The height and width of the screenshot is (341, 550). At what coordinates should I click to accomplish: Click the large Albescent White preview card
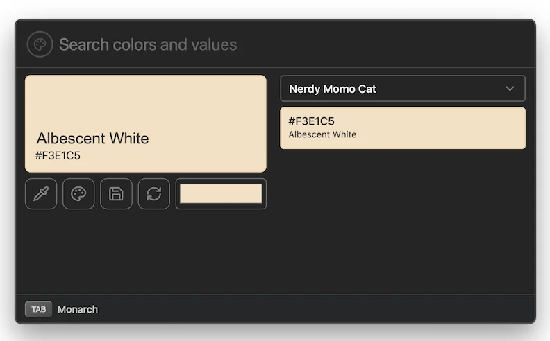tap(146, 104)
